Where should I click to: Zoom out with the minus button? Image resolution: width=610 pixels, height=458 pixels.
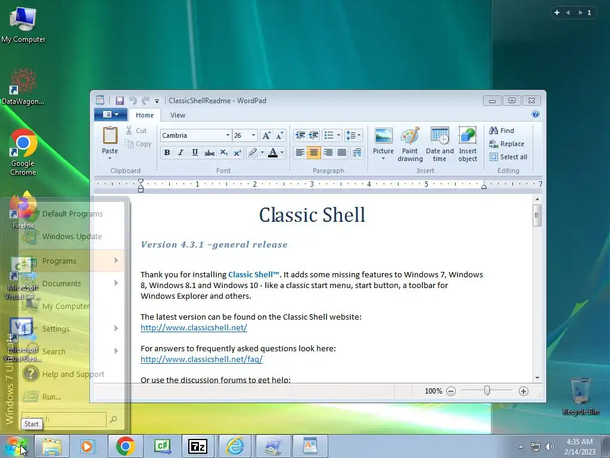click(451, 391)
